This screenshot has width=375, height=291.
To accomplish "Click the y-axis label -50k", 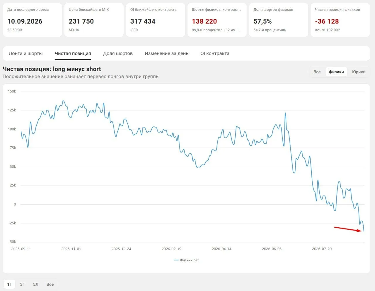I will click(x=12, y=242).
